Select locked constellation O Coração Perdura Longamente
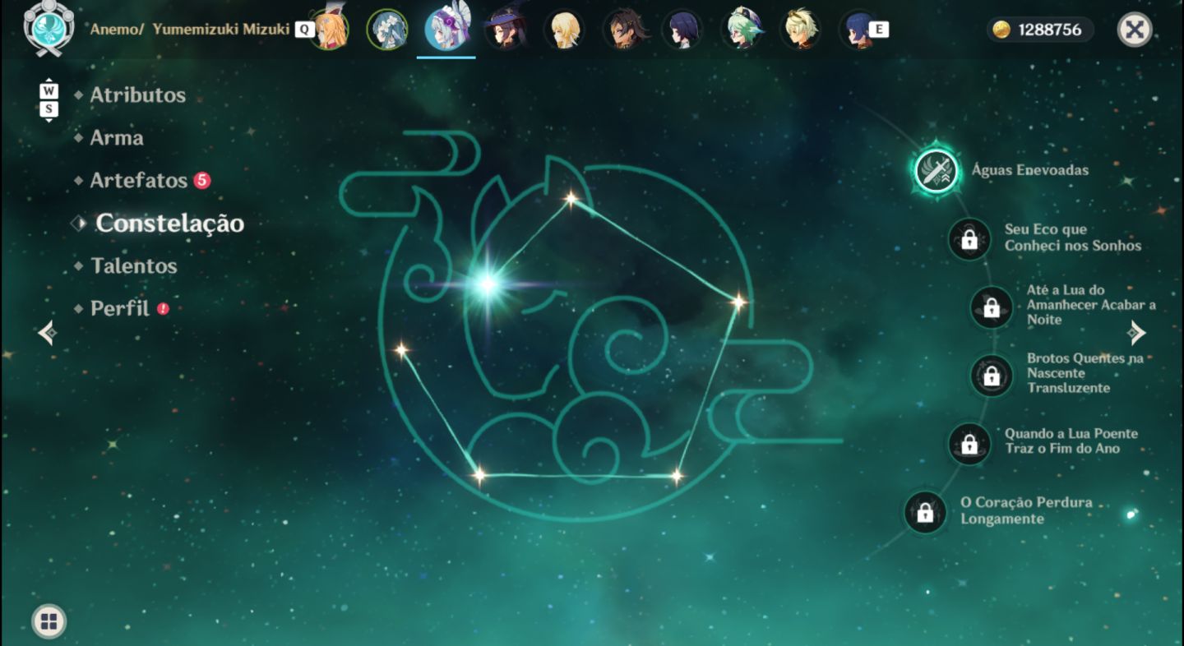Viewport: 1184px width, 646px height. coord(924,512)
